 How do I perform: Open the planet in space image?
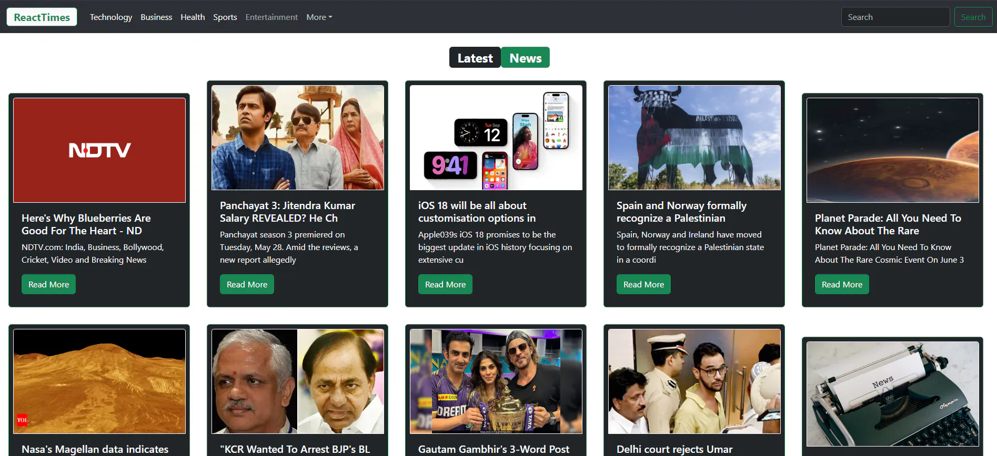pos(893,150)
